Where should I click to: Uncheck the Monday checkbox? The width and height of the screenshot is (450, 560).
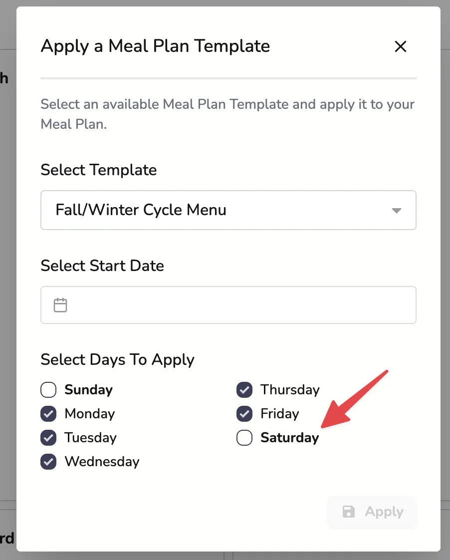(x=48, y=414)
